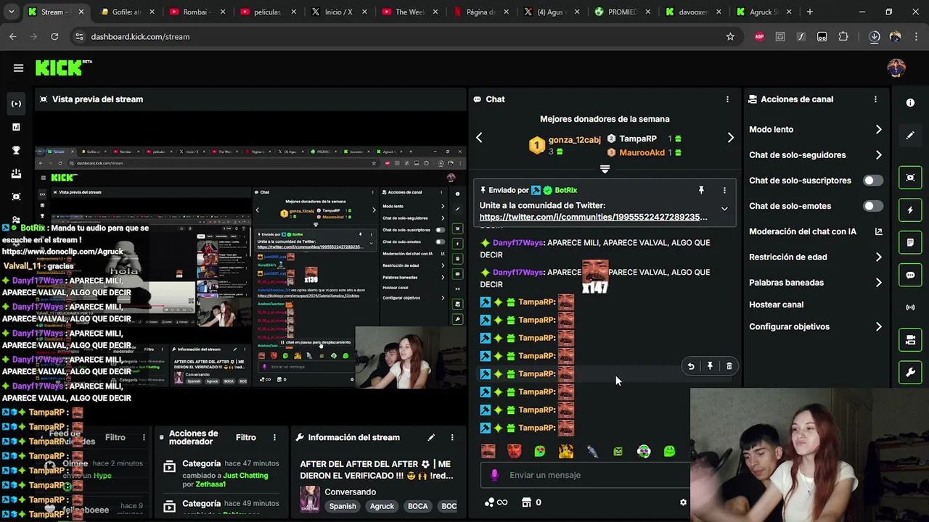929x522 pixels.
Task: Toggle Chat de solo-emotes switch
Action: tap(873, 206)
